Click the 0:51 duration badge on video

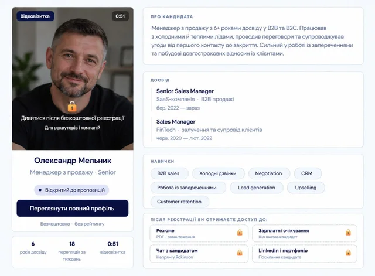120,16
